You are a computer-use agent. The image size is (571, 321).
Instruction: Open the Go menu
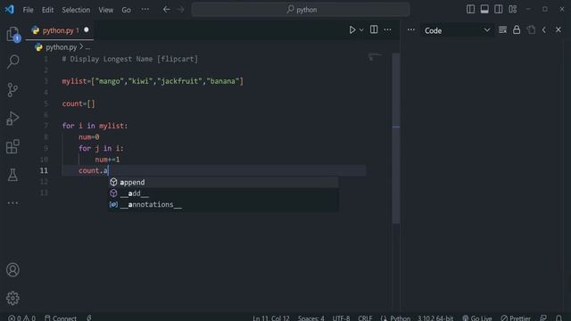pos(126,10)
